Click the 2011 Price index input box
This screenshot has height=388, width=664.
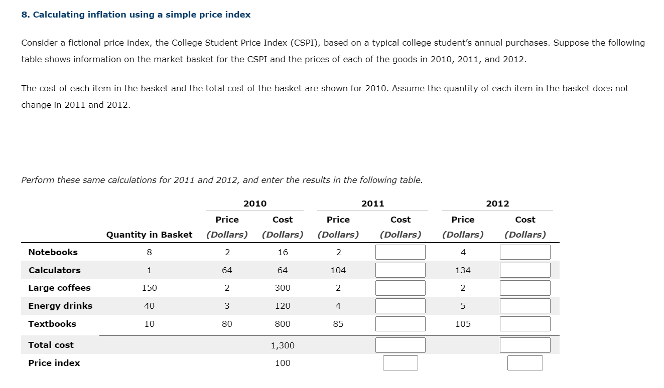[400, 362]
